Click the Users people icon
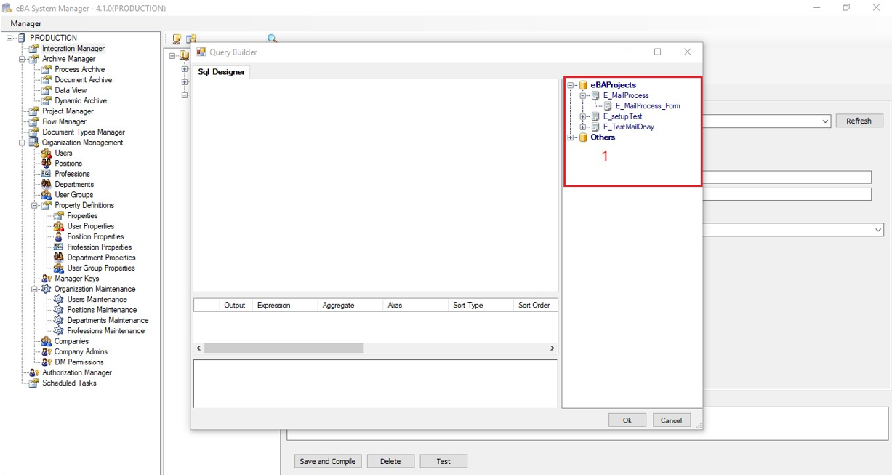 click(x=46, y=153)
